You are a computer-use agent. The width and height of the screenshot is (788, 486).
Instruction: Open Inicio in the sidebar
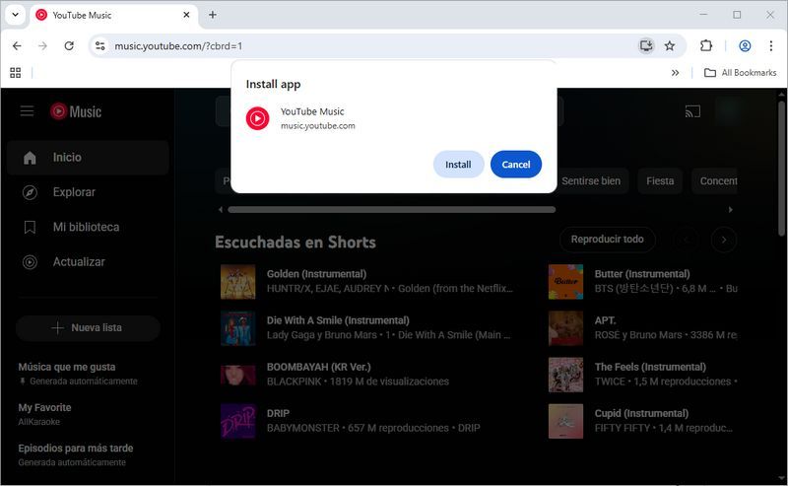88,158
